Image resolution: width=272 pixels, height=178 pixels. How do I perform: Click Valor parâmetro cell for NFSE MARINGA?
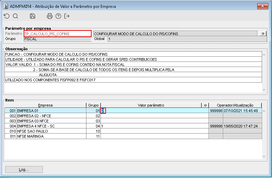(x=155, y=136)
